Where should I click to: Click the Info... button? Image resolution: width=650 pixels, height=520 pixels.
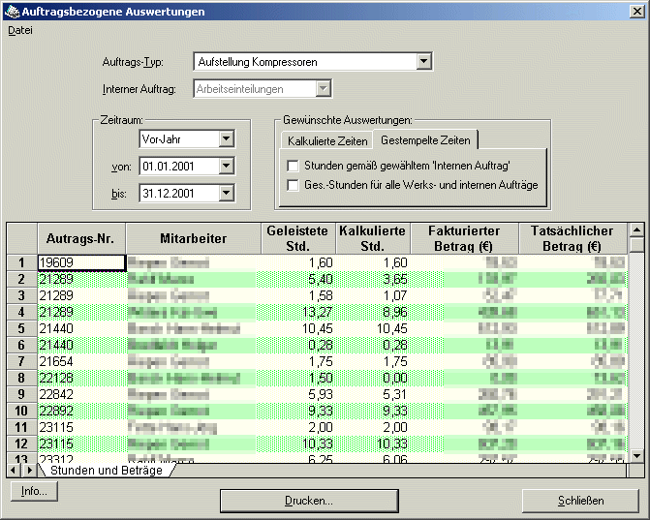coord(34,491)
